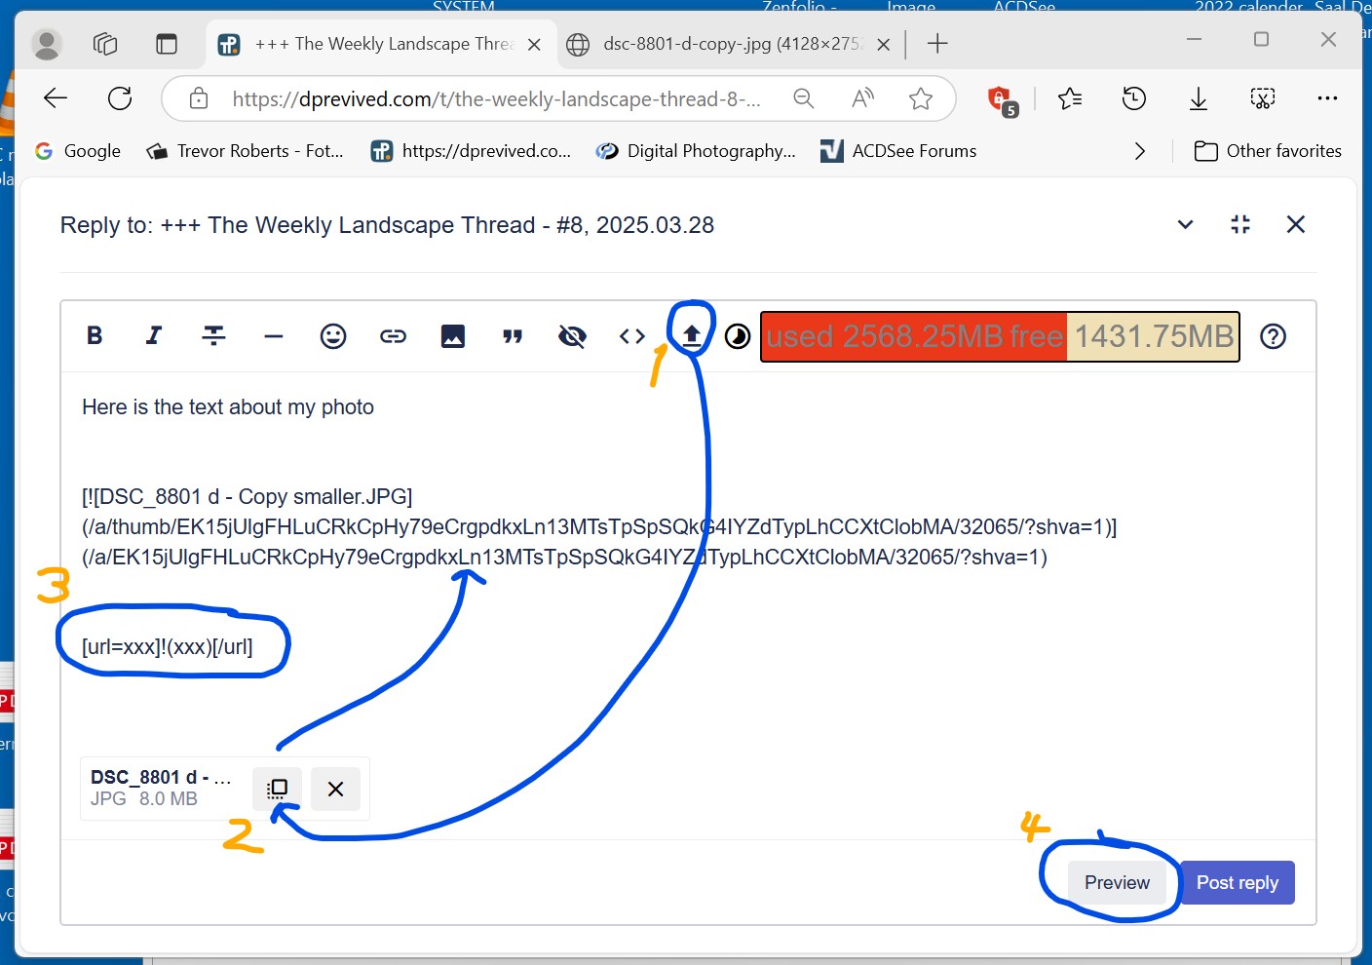The image size is (1372, 965).
Task: Add a block quote
Action: [513, 336]
